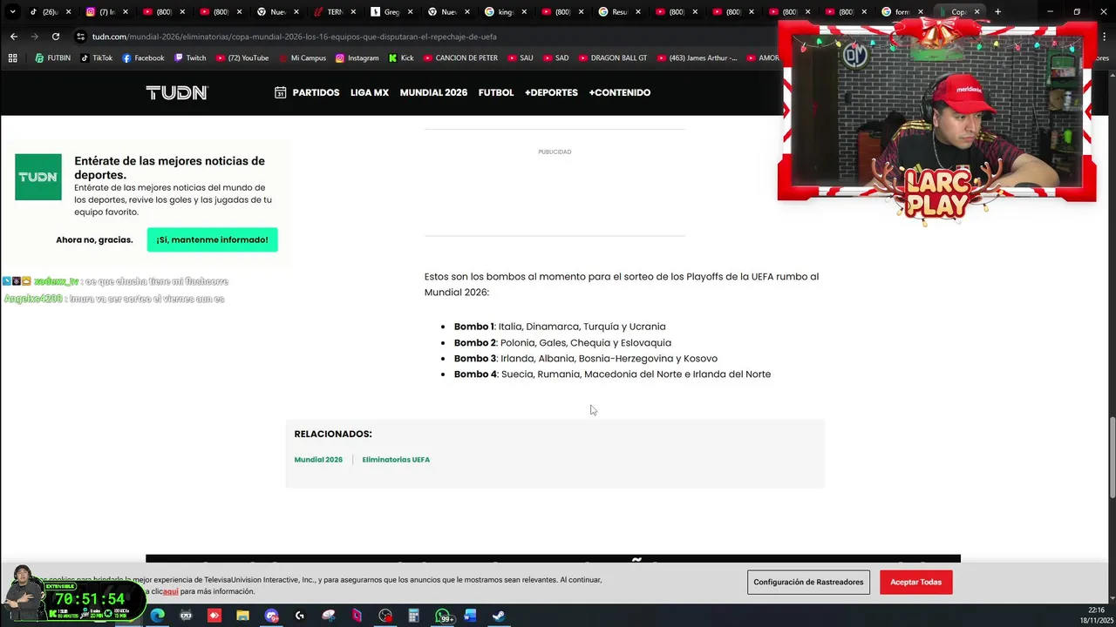Open the SAU bookmark
Screen dimensions: 1116x627
pyautogui.click(x=521, y=57)
